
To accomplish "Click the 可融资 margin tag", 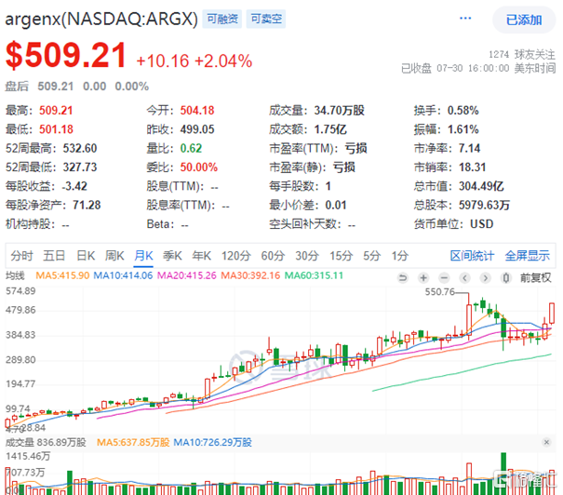I will (222, 19).
